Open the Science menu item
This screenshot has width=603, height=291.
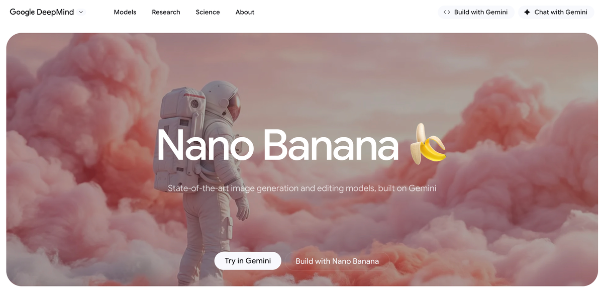point(208,12)
